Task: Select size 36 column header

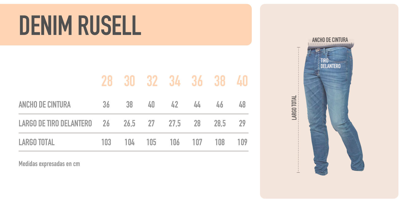Action: coord(197,81)
